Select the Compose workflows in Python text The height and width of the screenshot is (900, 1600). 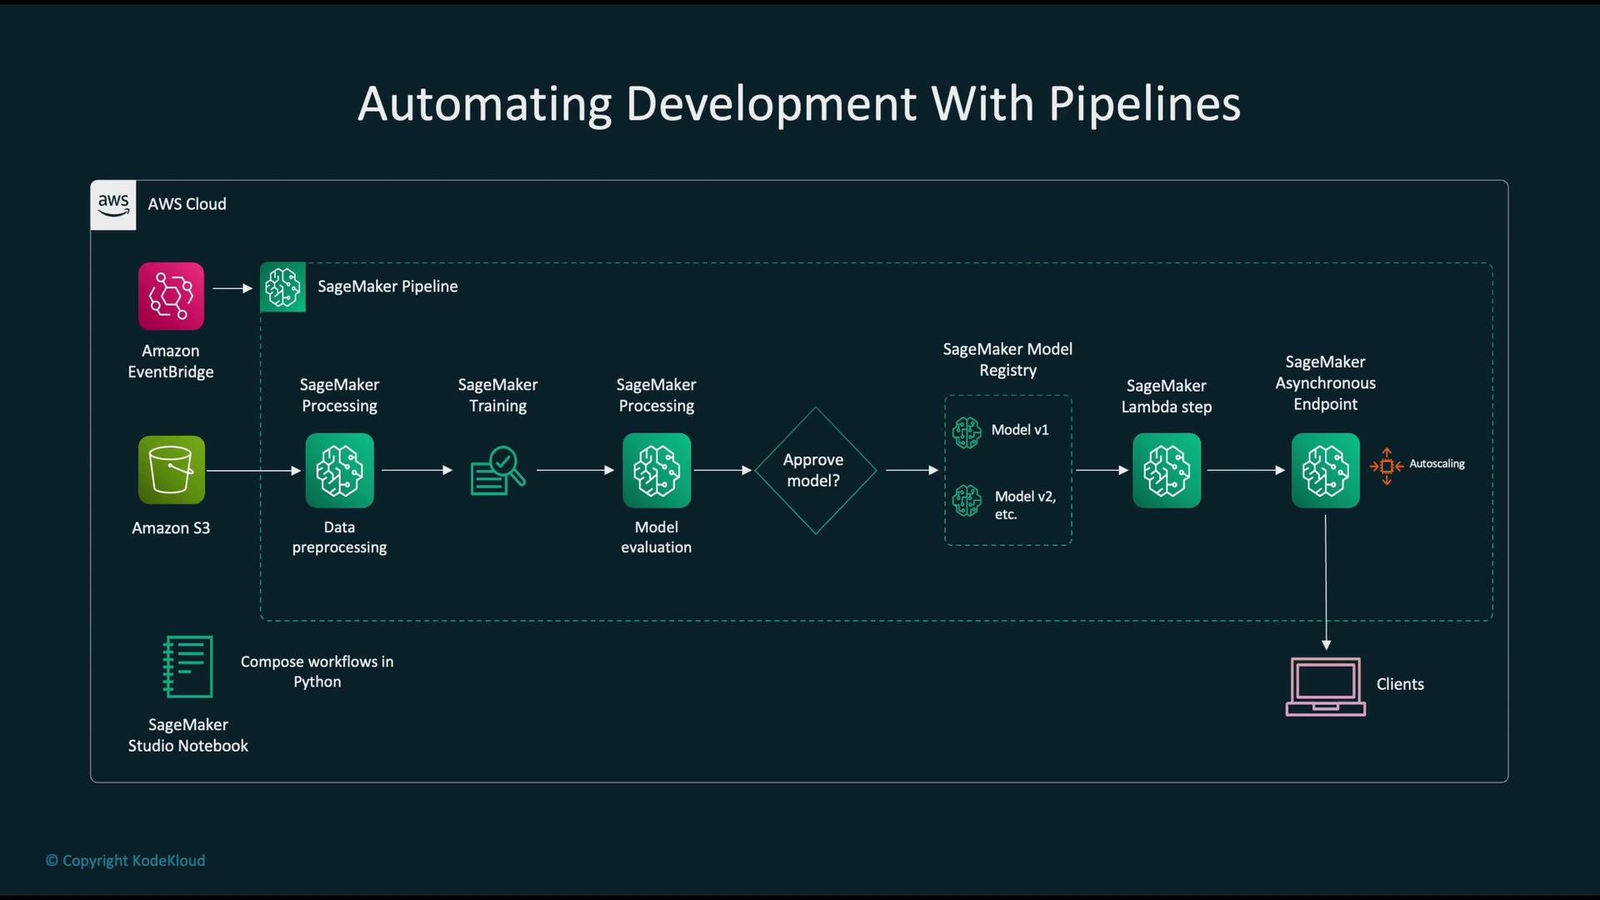tap(317, 672)
